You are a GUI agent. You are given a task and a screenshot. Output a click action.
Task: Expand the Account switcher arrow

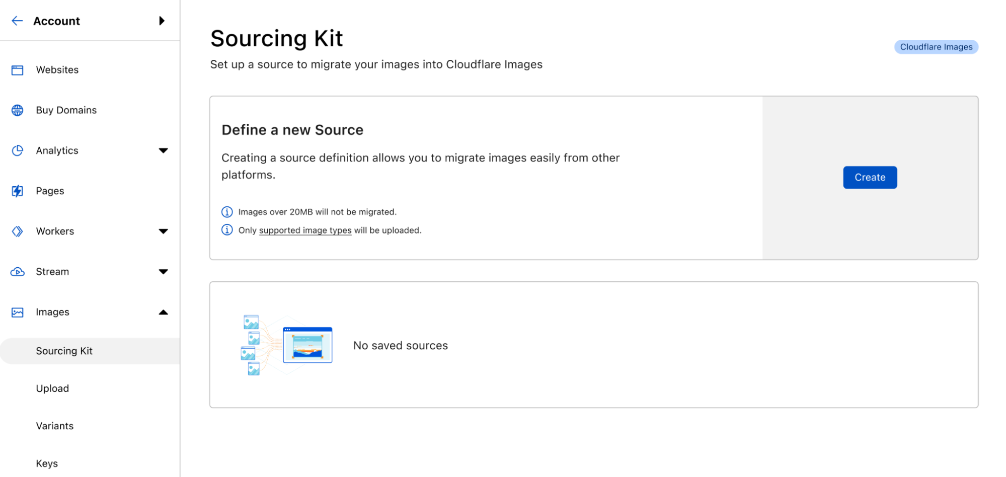tap(162, 21)
